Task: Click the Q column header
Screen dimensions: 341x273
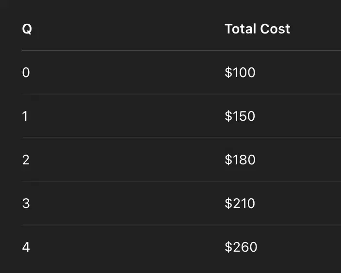Action: coord(27,29)
